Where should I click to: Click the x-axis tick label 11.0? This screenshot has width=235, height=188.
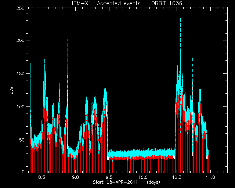(x=210, y=177)
